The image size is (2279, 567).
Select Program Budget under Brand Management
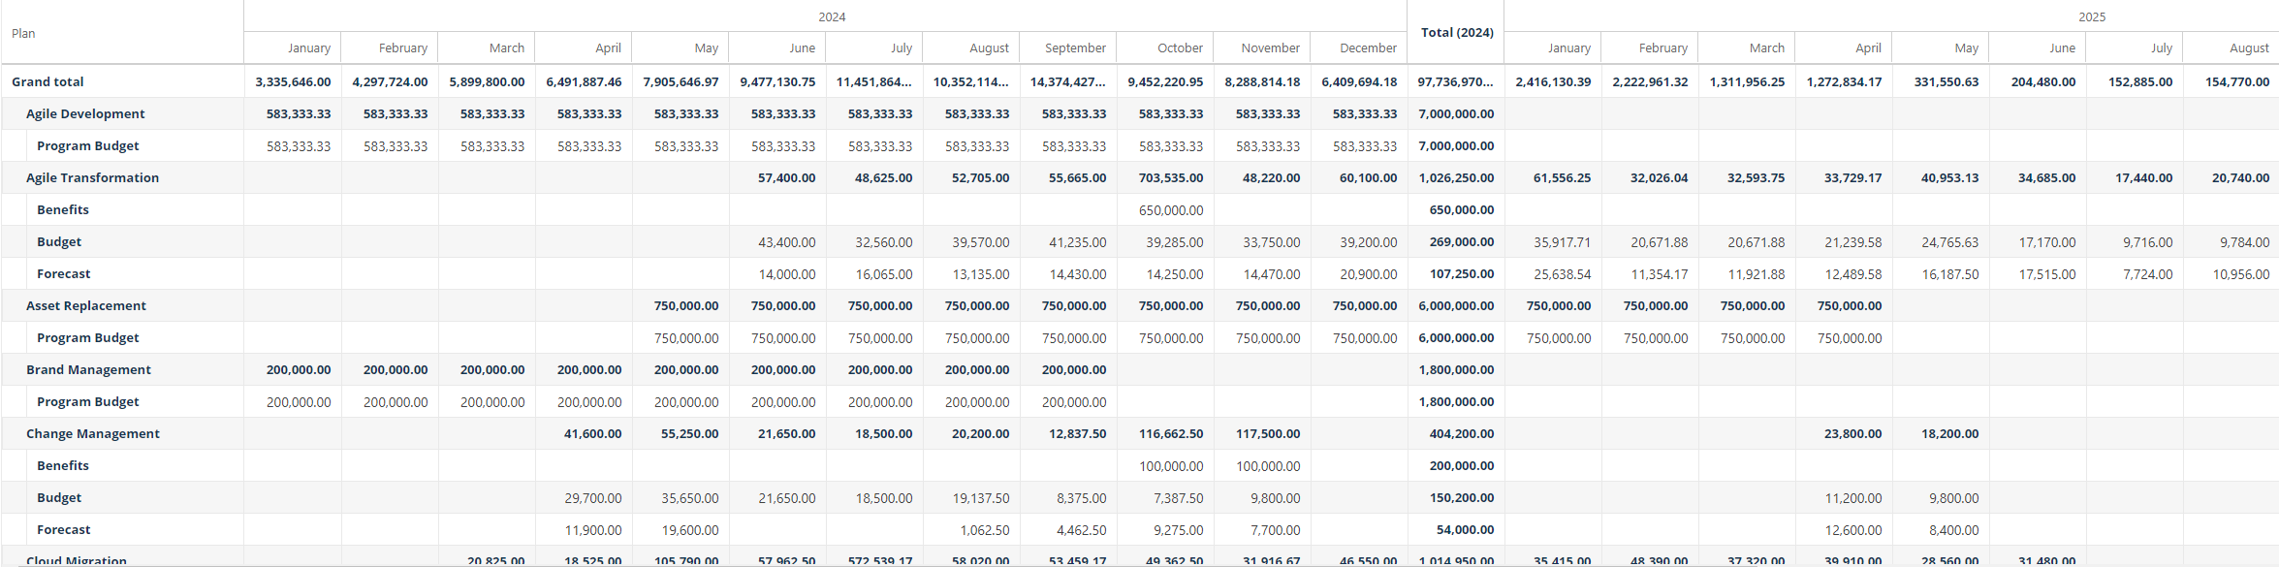pos(88,401)
